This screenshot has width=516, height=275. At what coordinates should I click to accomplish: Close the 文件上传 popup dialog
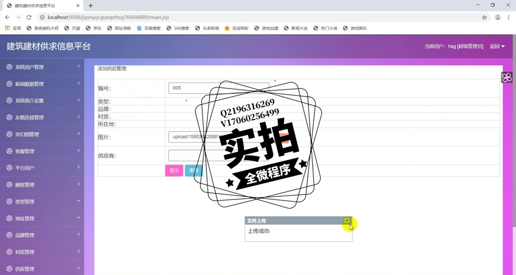(x=347, y=221)
